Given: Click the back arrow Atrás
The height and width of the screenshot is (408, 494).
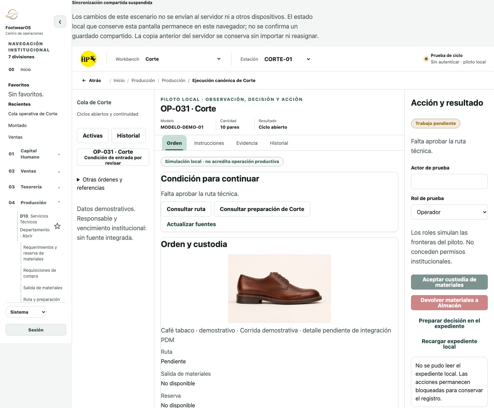Looking at the screenshot, I should point(91,80).
